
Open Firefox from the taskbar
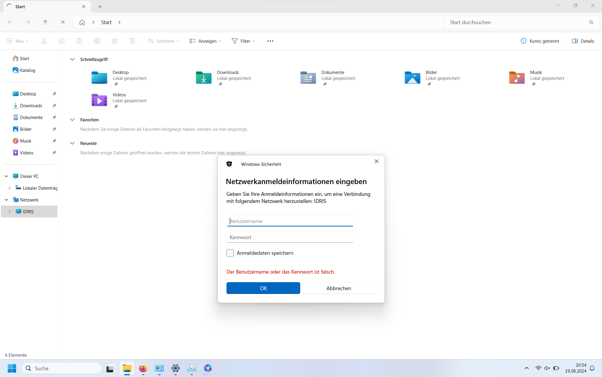[143, 368]
